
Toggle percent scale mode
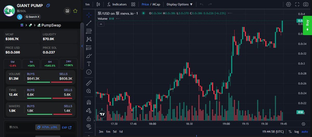[x=290, y=132]
